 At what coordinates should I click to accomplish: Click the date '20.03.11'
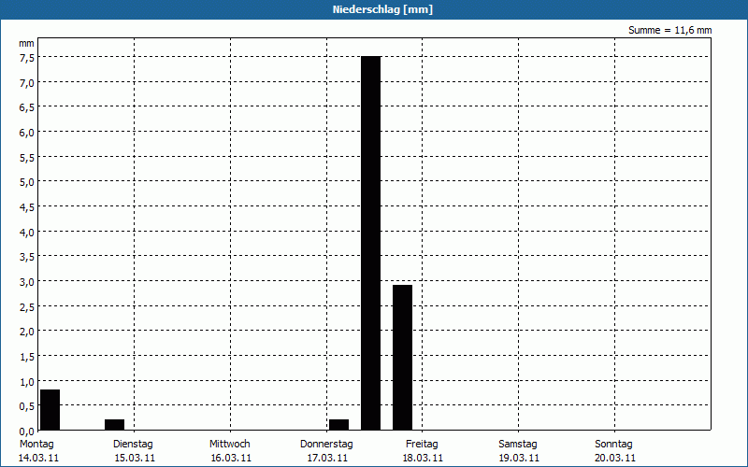pos(615,458)
